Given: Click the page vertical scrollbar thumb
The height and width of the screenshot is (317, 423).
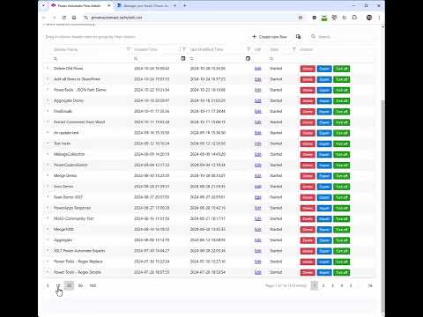Looking at the screenshot, I should [x=382, y=205].
